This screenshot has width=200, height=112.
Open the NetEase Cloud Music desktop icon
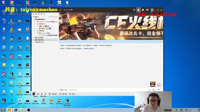(x=12, y=57)
